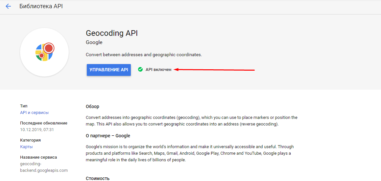This screenshot has width=381, height=181.
Task: Click the 'Обзор' section heading
Action: pos(93,106)
